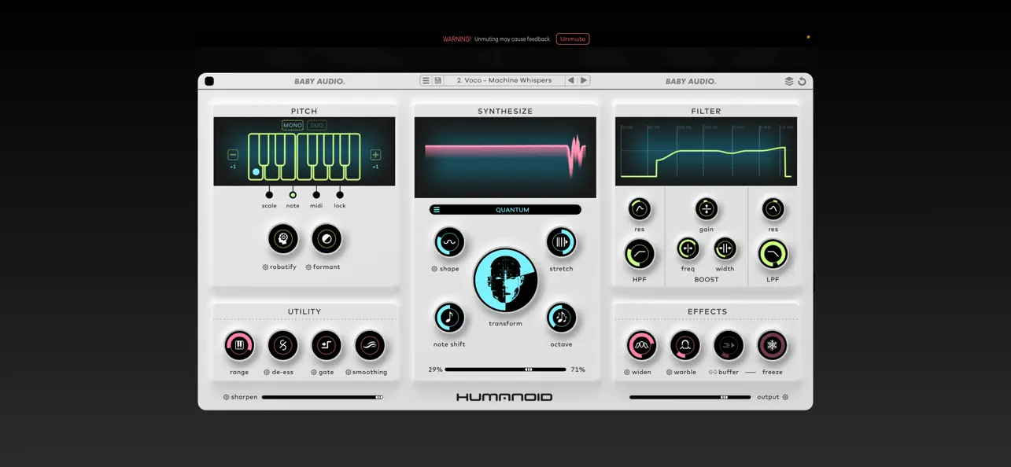Select the warble effect knob
Image resolution: width=1011 pixels, height=467 pixels.
point(684,345)
